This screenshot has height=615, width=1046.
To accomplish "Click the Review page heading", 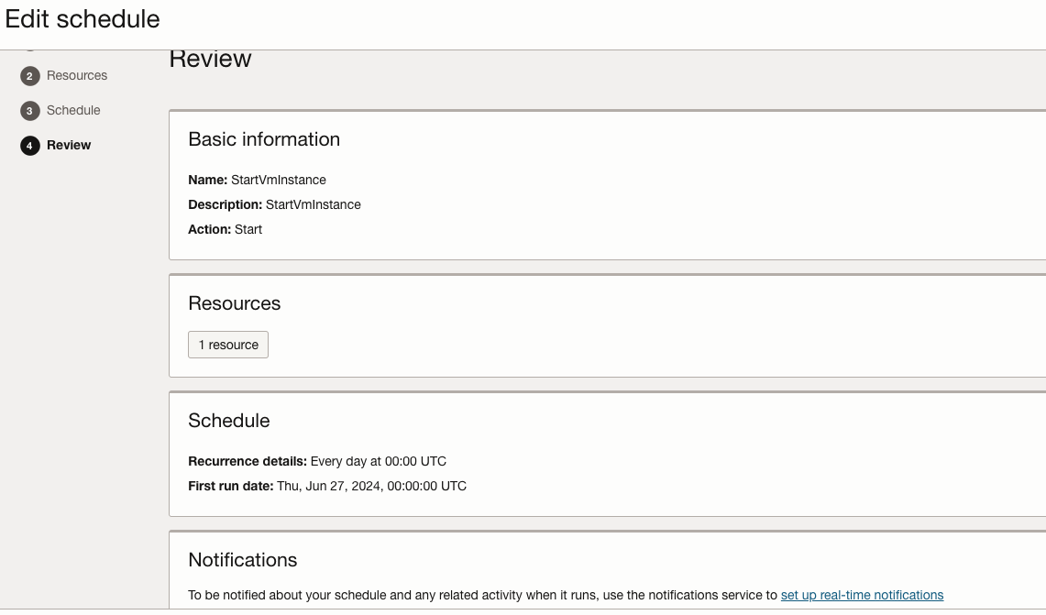I will (211, 60).
